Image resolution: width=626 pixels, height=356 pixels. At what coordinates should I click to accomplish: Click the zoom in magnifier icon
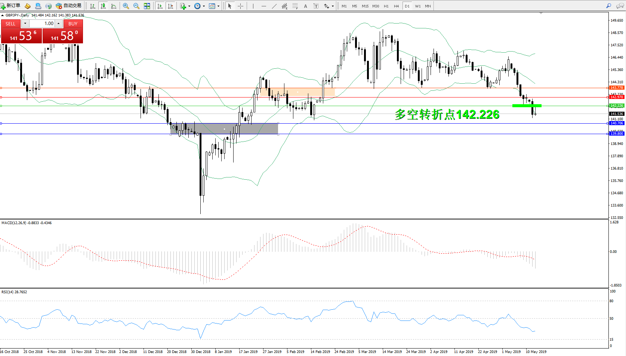point(126,6)
